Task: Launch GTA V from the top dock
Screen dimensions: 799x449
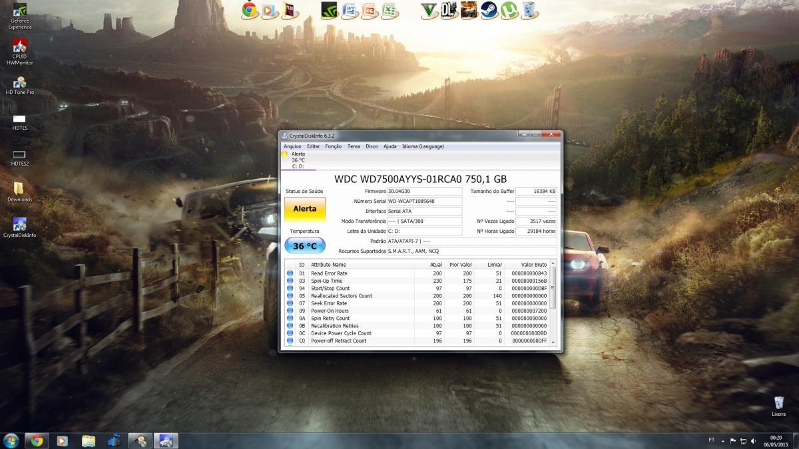Action: (429, 9)
